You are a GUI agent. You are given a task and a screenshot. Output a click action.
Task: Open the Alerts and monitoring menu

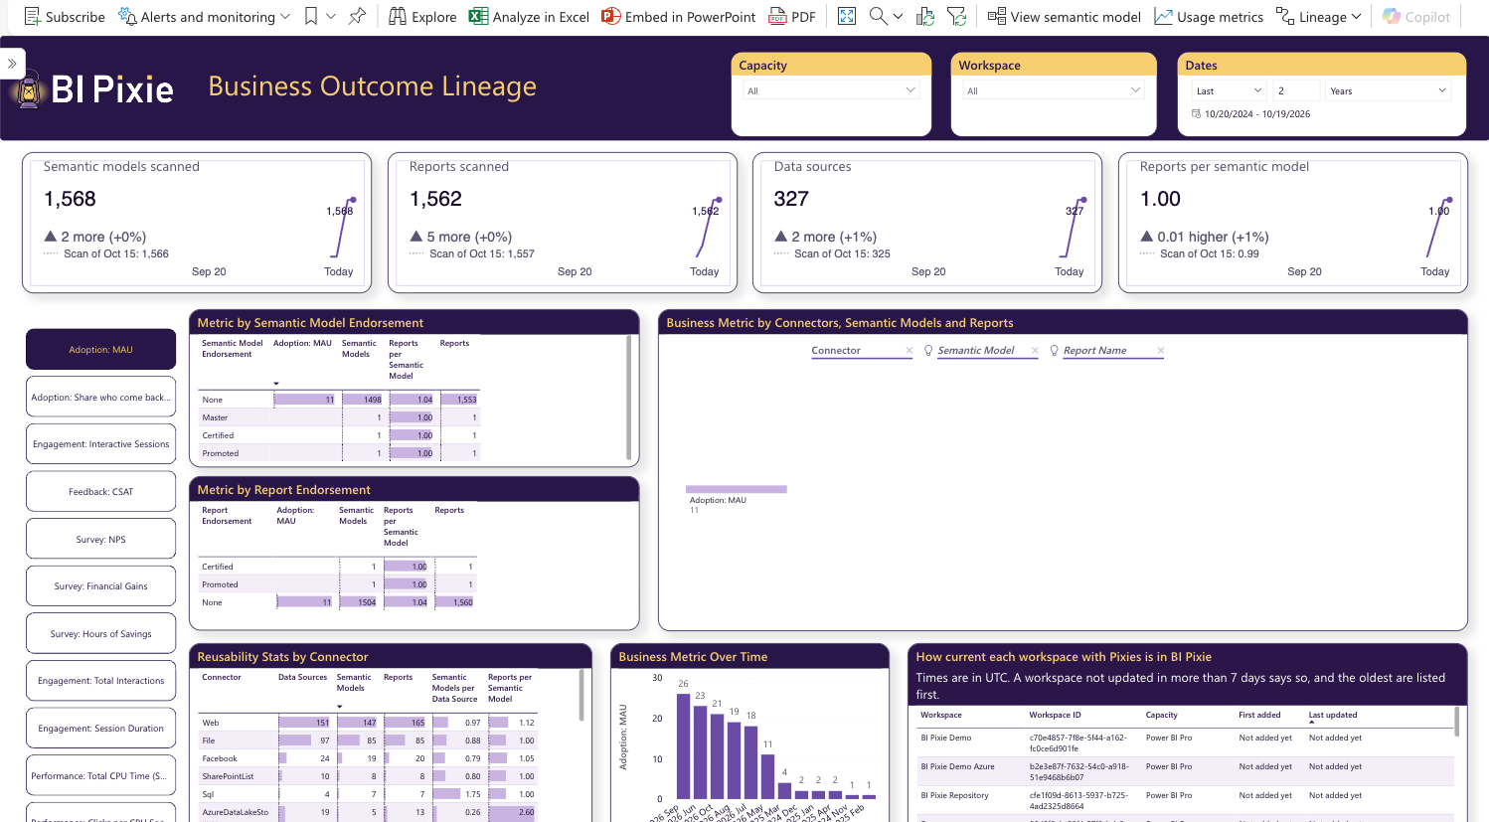pyautogui.click(x=204, y=17)
